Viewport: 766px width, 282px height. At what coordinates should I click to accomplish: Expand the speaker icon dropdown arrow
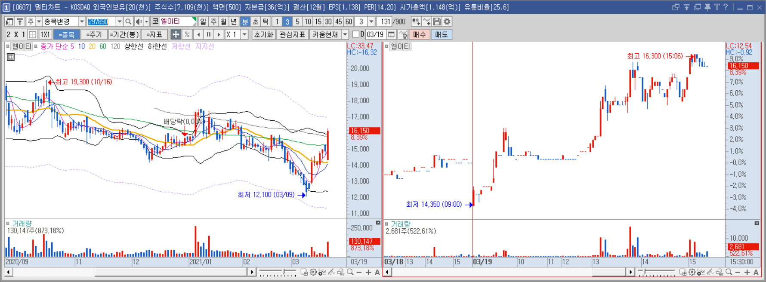(x=146, y=21)
